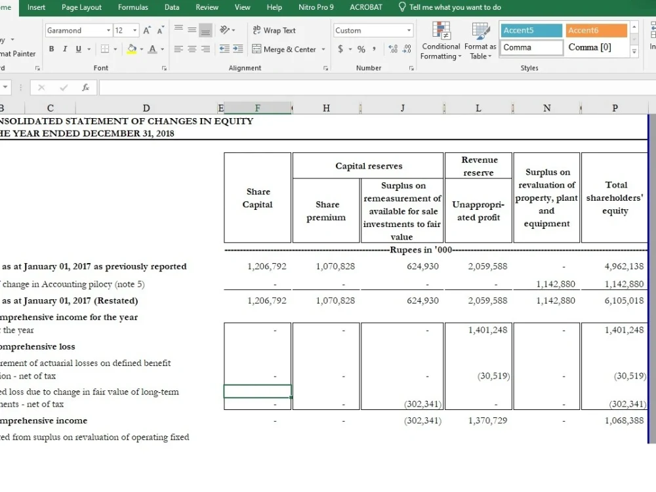Screen dimensions: 656x492
Task: Open the font name dropdown
Action: click(x=107, y=30)
